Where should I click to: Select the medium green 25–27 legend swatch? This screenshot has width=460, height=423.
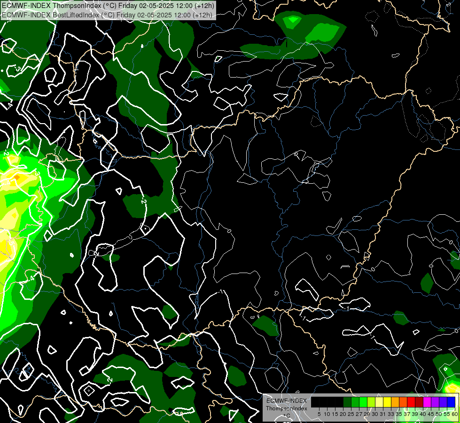click(355, 402)
